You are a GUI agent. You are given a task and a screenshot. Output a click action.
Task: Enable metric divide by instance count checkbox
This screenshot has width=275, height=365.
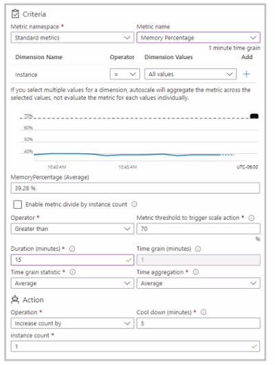pyautogui.click(x=18, y=205)
